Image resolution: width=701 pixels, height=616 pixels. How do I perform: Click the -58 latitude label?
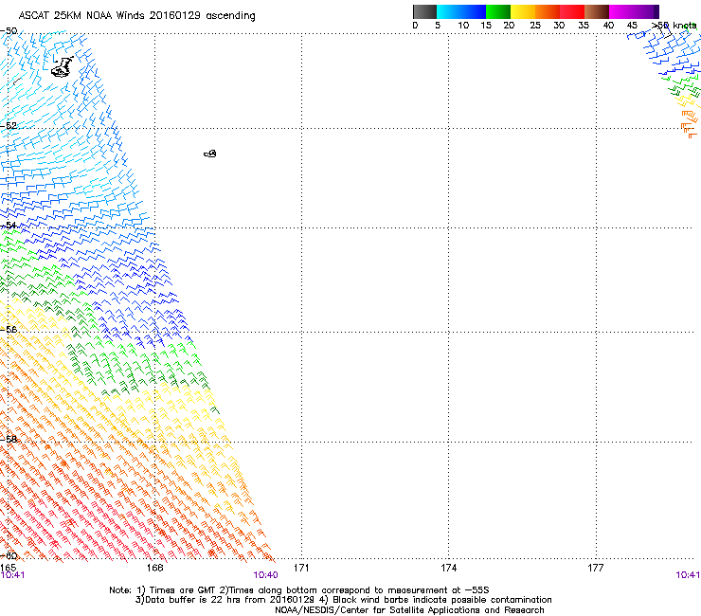(x=9, y=439)
